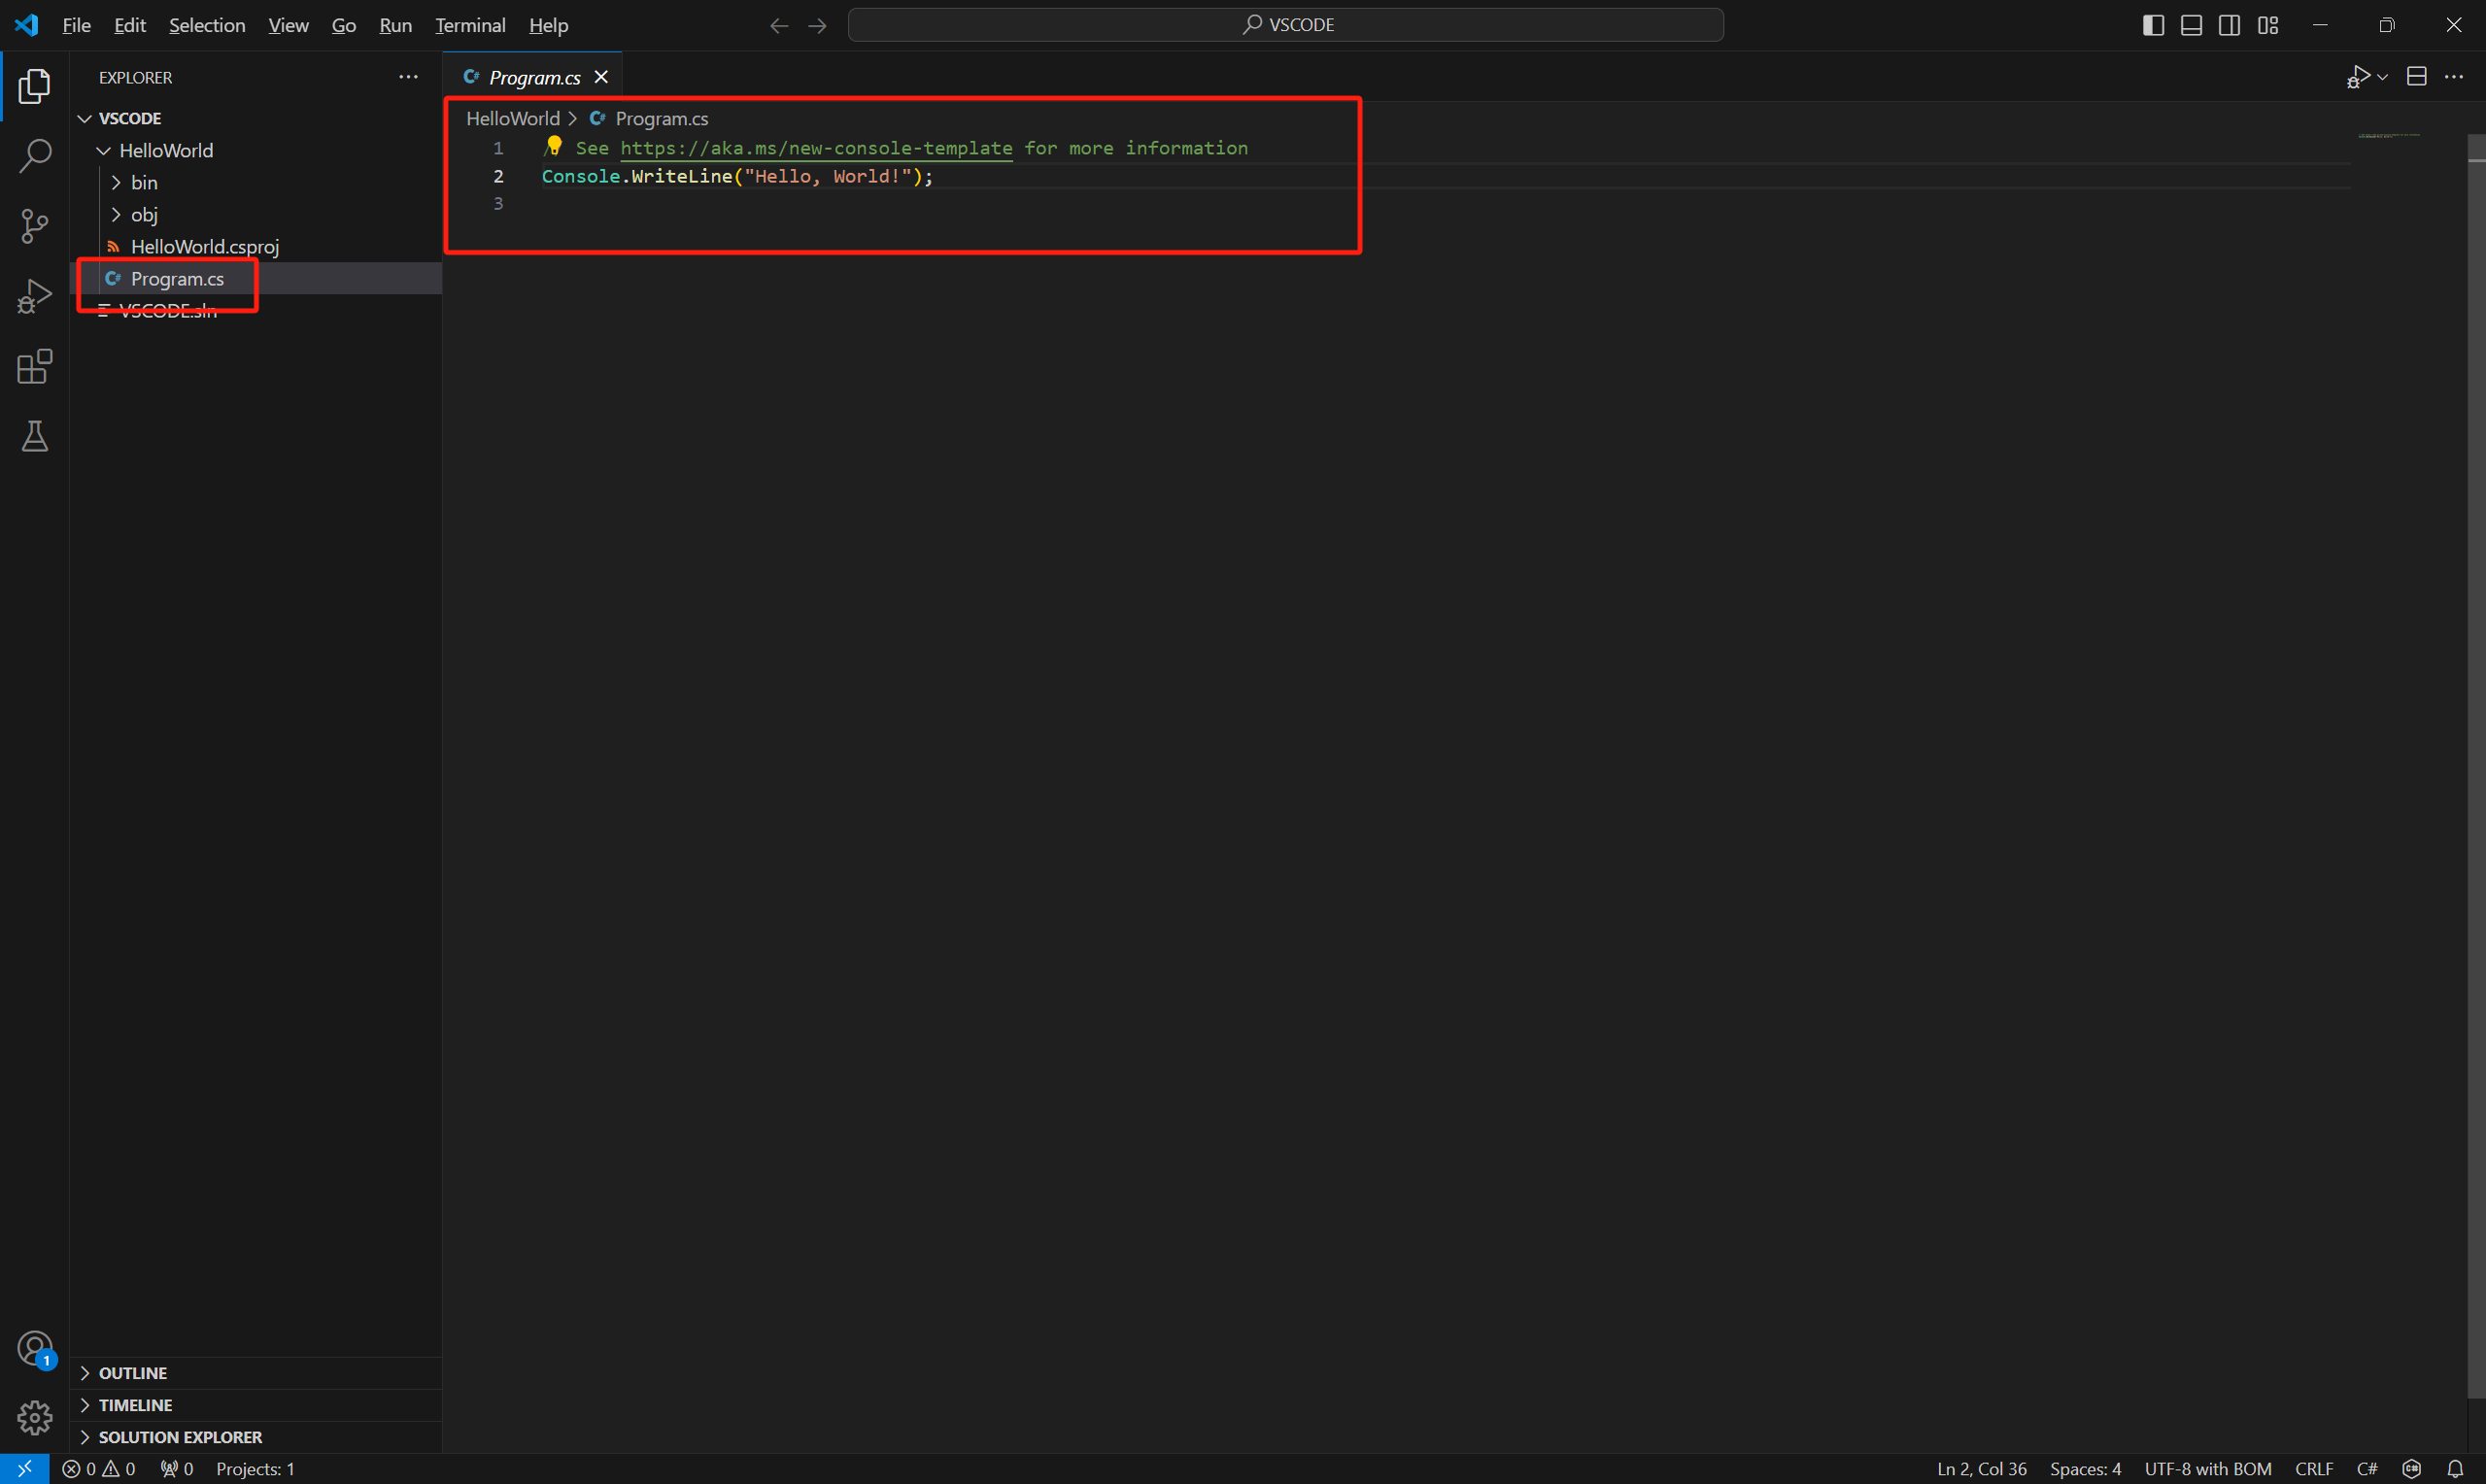The image size is (2486, 1484).
Task: Click the VS Code logo in title bar
Action: pyautogui.click(x=27, y=25)
